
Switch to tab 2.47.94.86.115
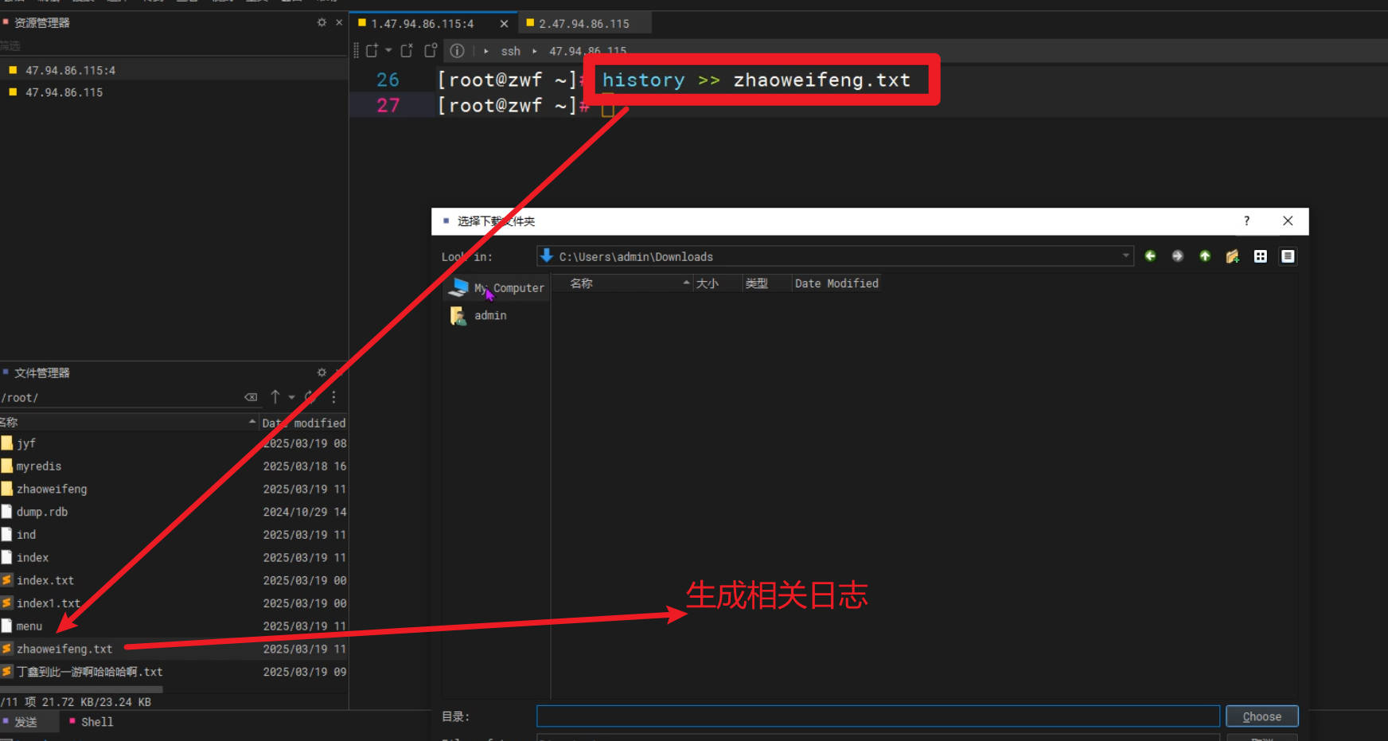pos(584,24)
